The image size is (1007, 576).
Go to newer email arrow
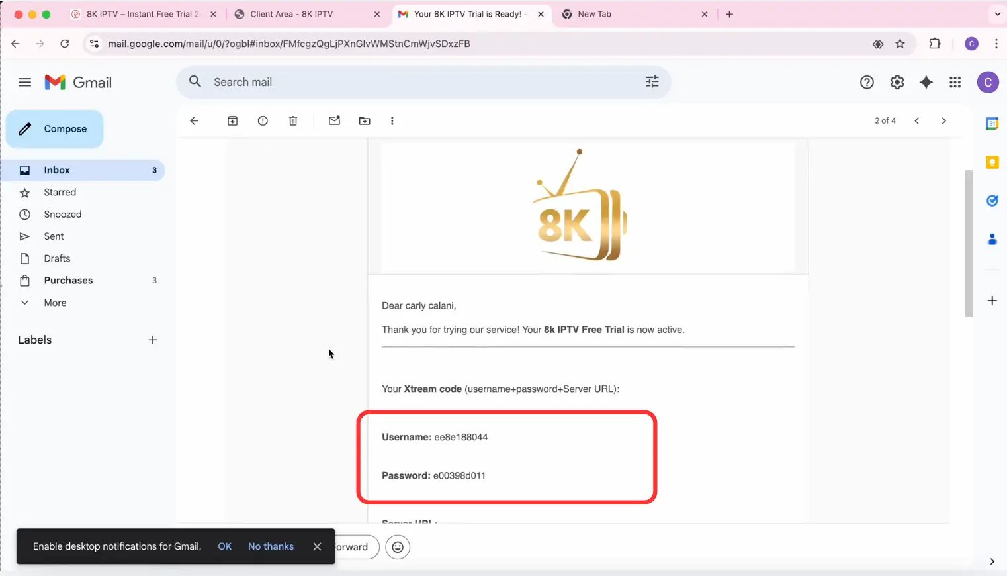[x=916, y=120]
